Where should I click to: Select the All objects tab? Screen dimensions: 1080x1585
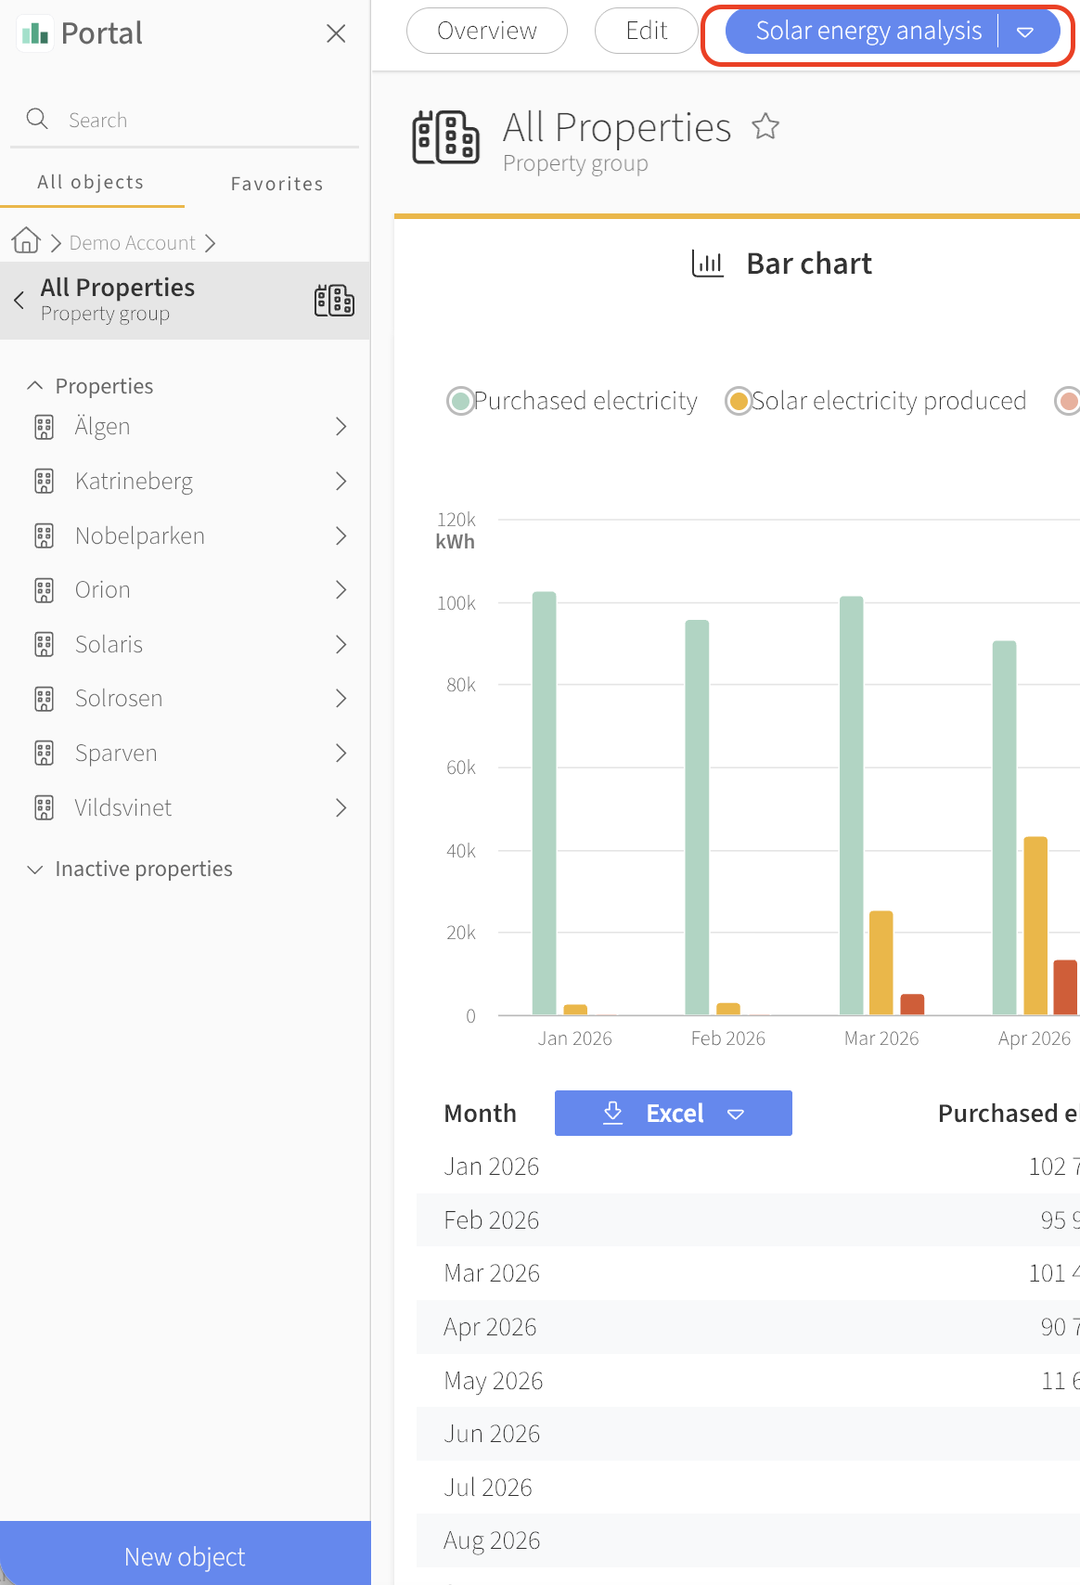(x=91, y=182)
